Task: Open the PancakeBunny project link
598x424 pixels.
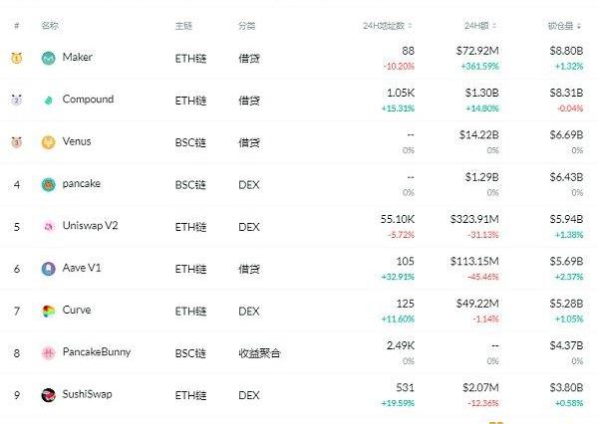Action: click(96, 351)
